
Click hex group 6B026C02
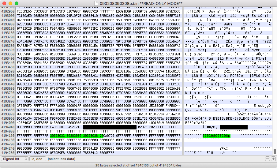pos(24,93)
